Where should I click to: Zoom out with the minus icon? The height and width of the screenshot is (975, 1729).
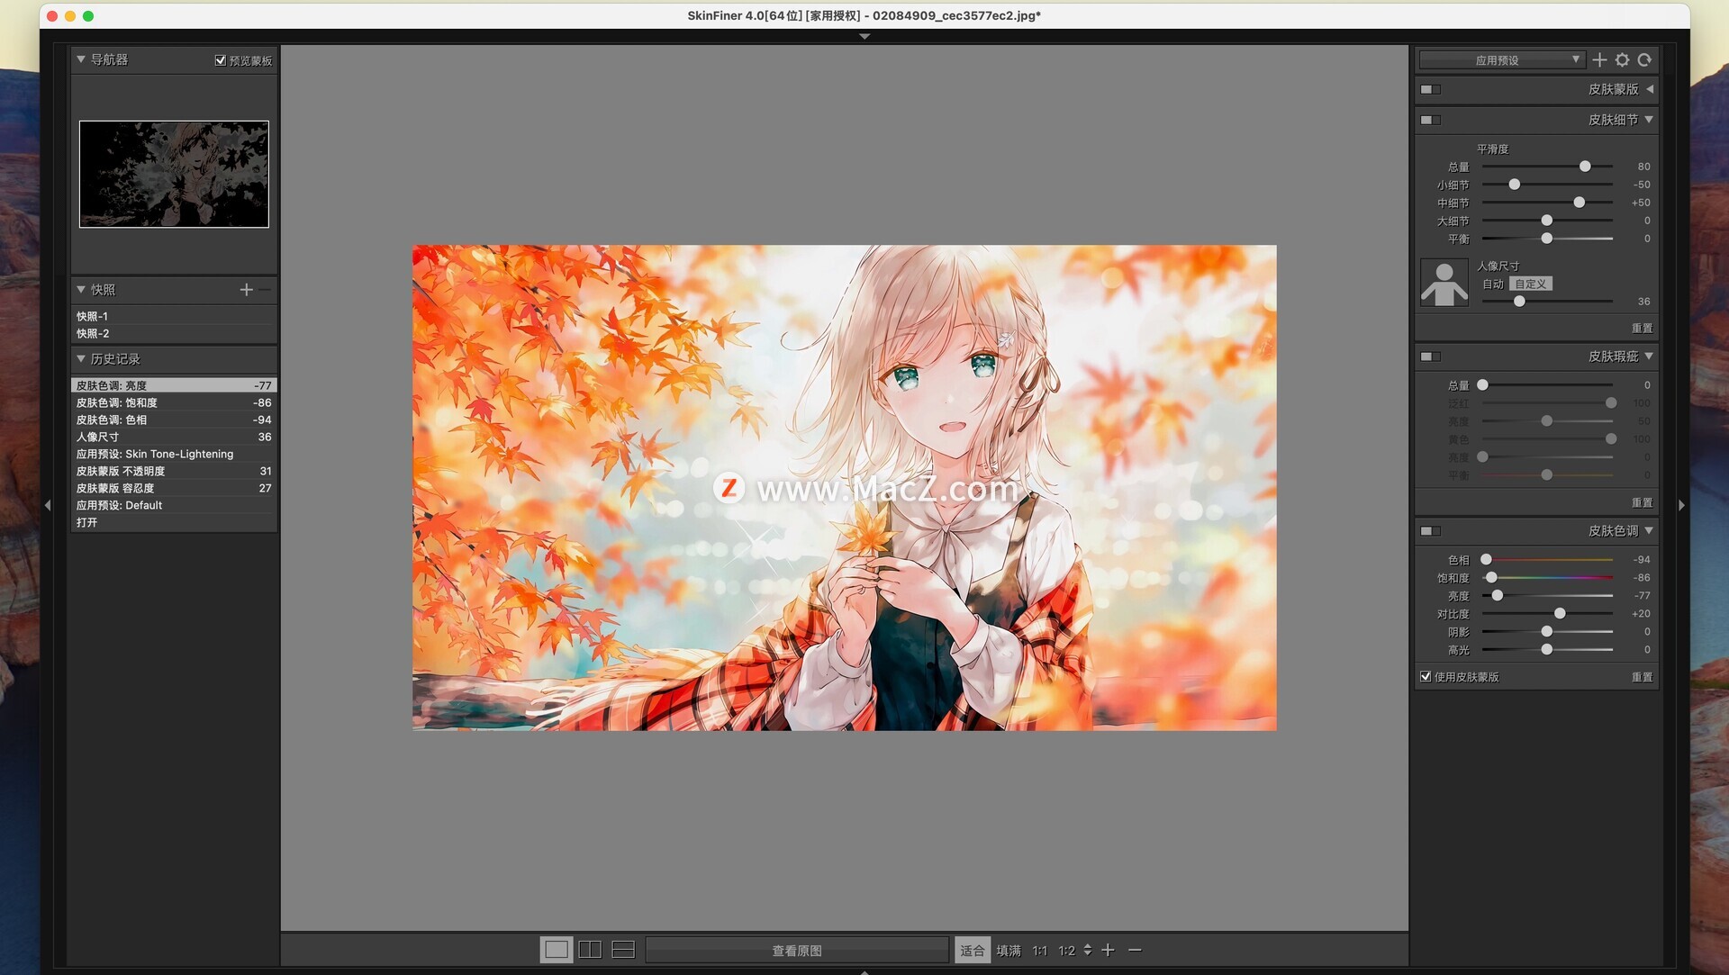pos(1135,950)
